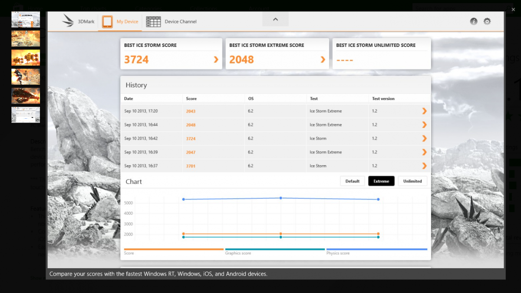
Task: Click the Chart section heading
Action: (134, 182)
